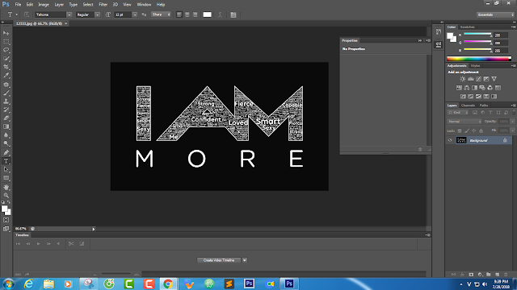The width and height of the screenshot is (517, 290).
Task: Open the Normal blend mode dropdown
Action: 464,122
